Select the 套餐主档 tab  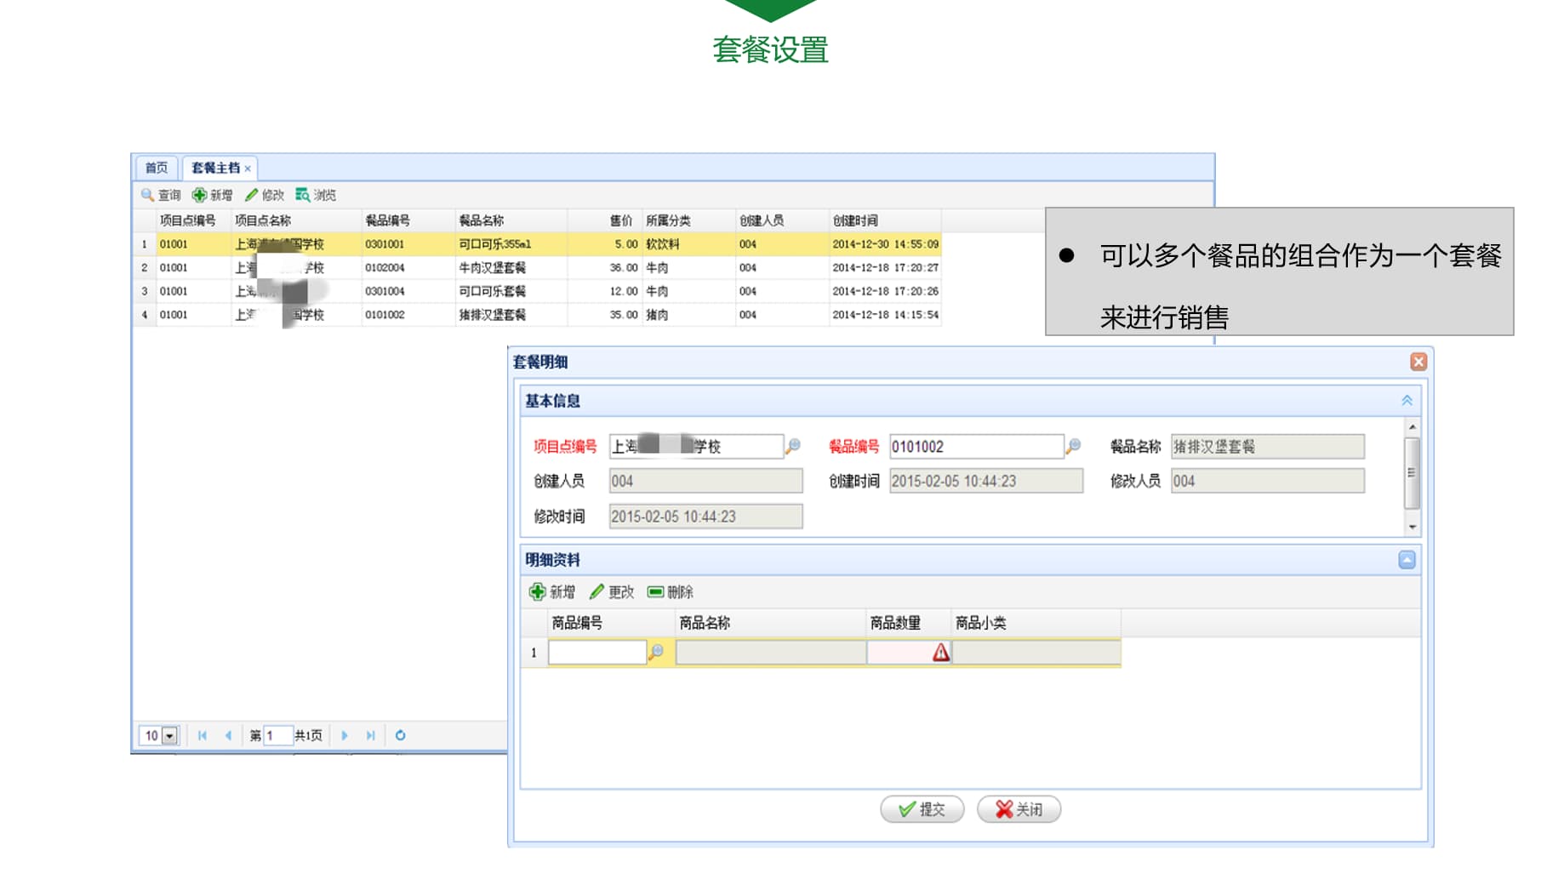tap(214, 168)
